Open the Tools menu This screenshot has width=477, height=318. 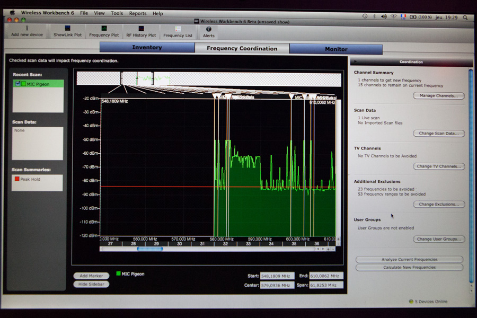coord(117,13)
